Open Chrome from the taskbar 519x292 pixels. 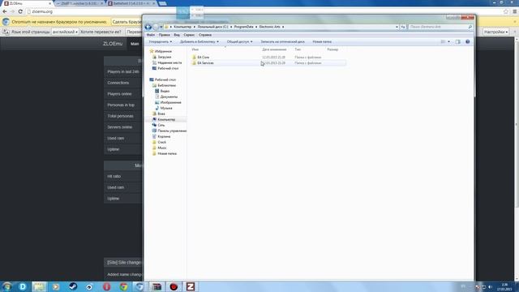[123, 286]
